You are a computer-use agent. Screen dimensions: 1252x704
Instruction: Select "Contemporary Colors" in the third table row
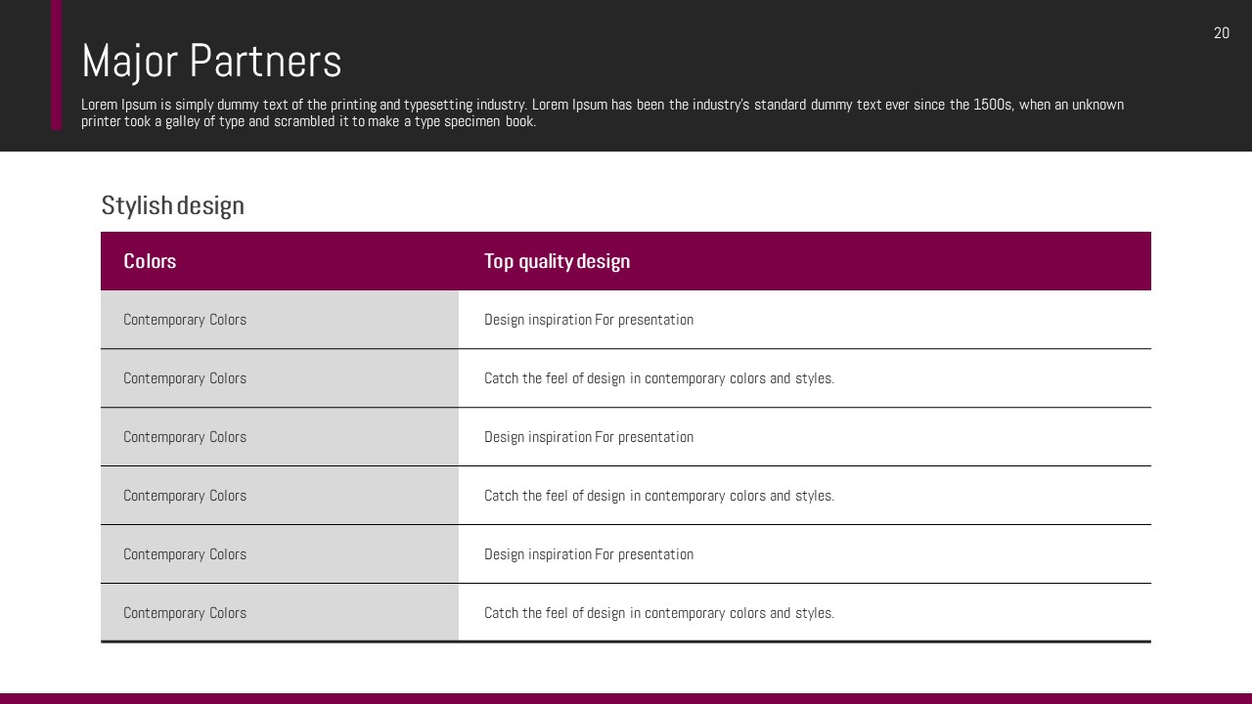pyautogui.click(x=185, y=437)
